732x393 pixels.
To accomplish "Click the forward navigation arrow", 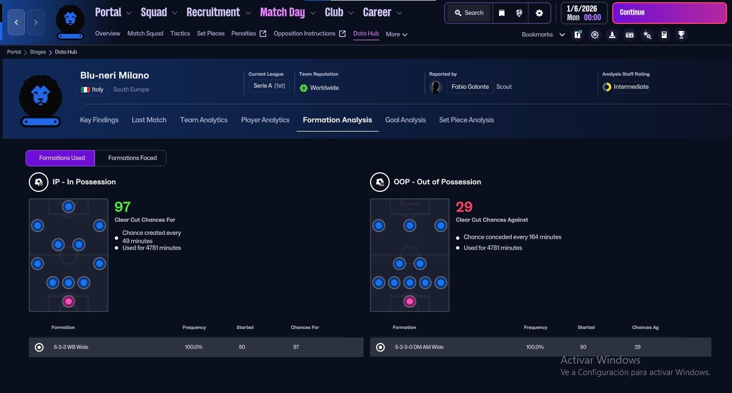I will [36, 22].
